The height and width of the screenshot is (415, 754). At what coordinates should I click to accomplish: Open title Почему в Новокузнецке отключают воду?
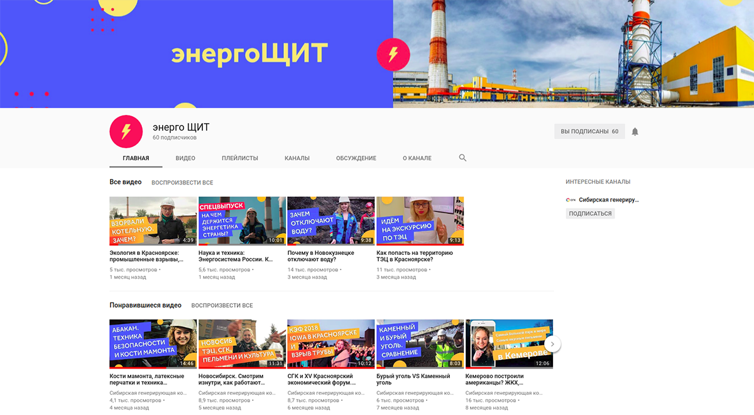click(x=321, y=256)
